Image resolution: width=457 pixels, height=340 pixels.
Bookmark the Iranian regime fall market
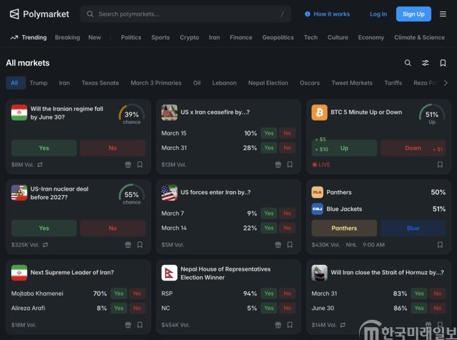click(x=140, y=164)
